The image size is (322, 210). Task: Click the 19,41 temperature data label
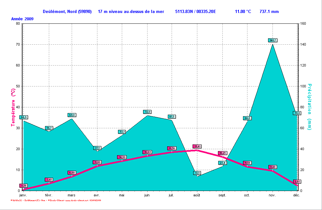tap(197, 146)
